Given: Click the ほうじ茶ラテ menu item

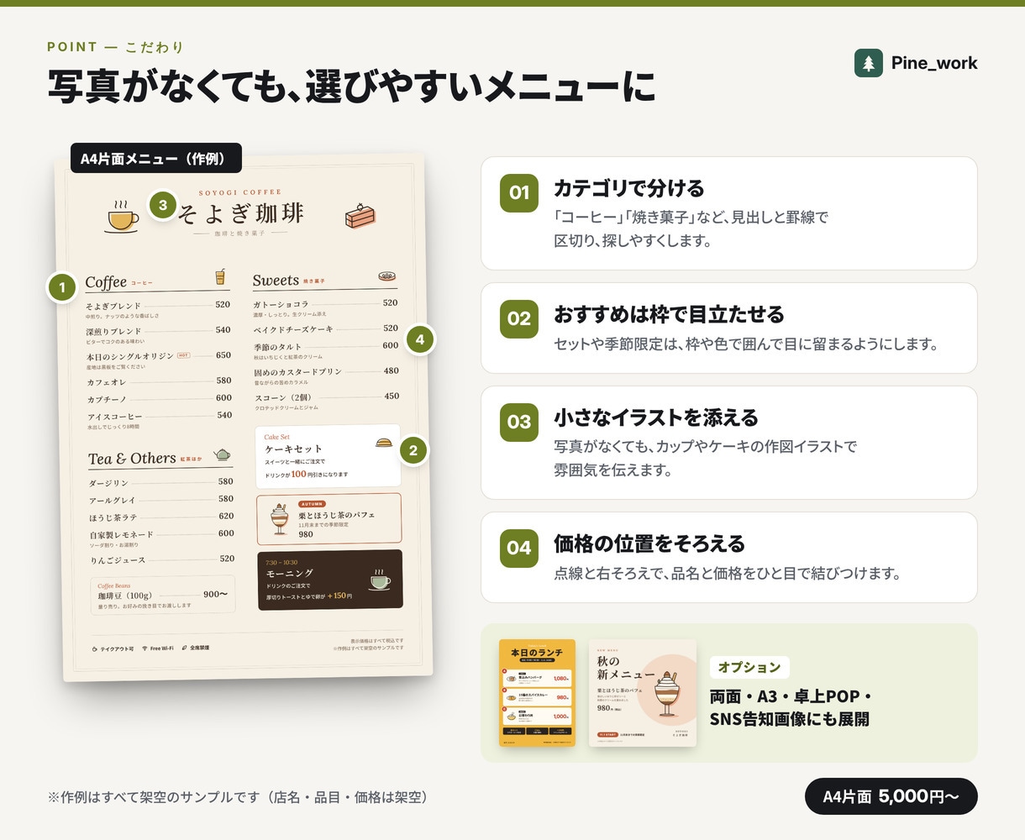Looking at the screenshot, I should point(162,517).
